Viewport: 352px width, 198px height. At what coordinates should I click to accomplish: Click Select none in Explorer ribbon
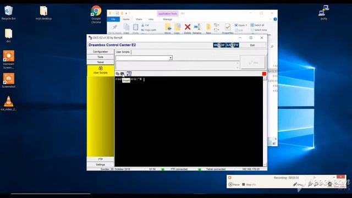(x=258, y=30)
